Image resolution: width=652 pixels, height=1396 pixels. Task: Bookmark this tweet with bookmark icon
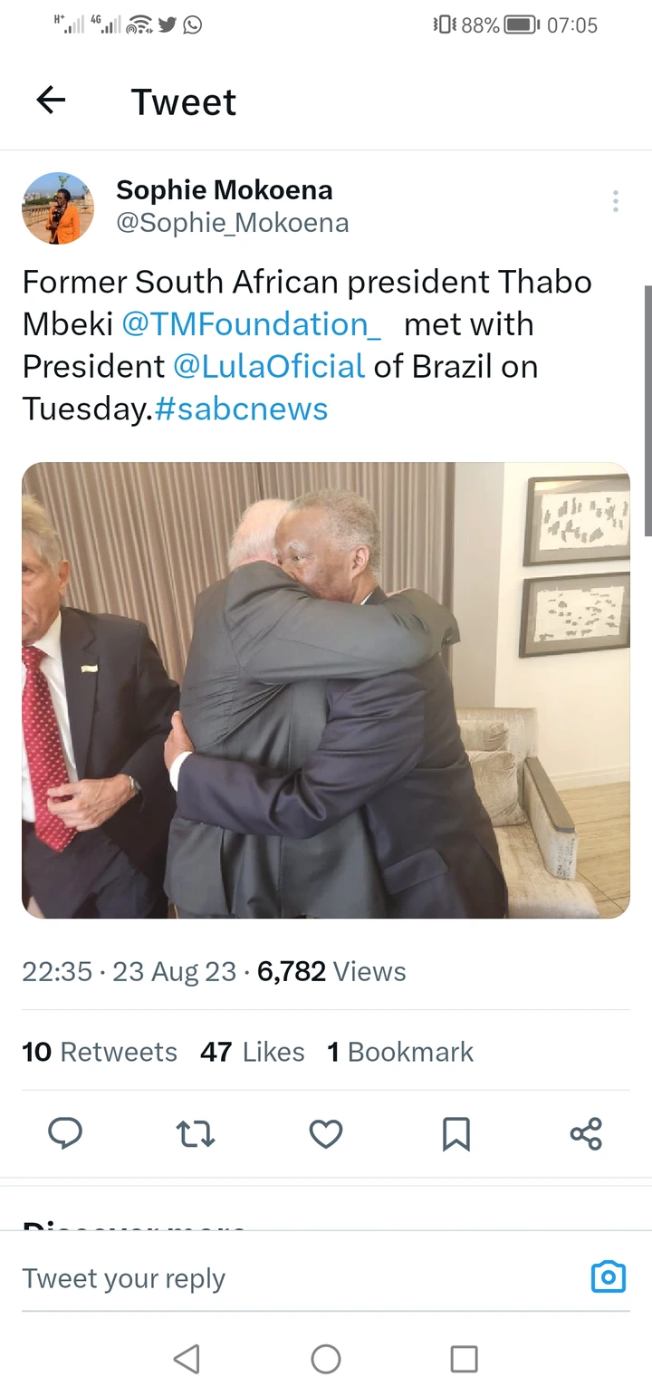[456, 1133]
